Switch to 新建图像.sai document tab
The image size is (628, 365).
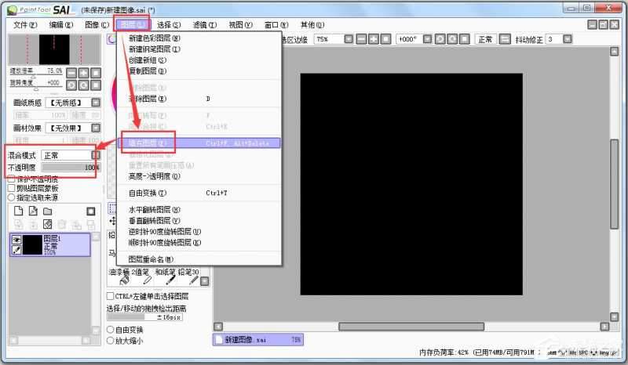tap(258, 340)
